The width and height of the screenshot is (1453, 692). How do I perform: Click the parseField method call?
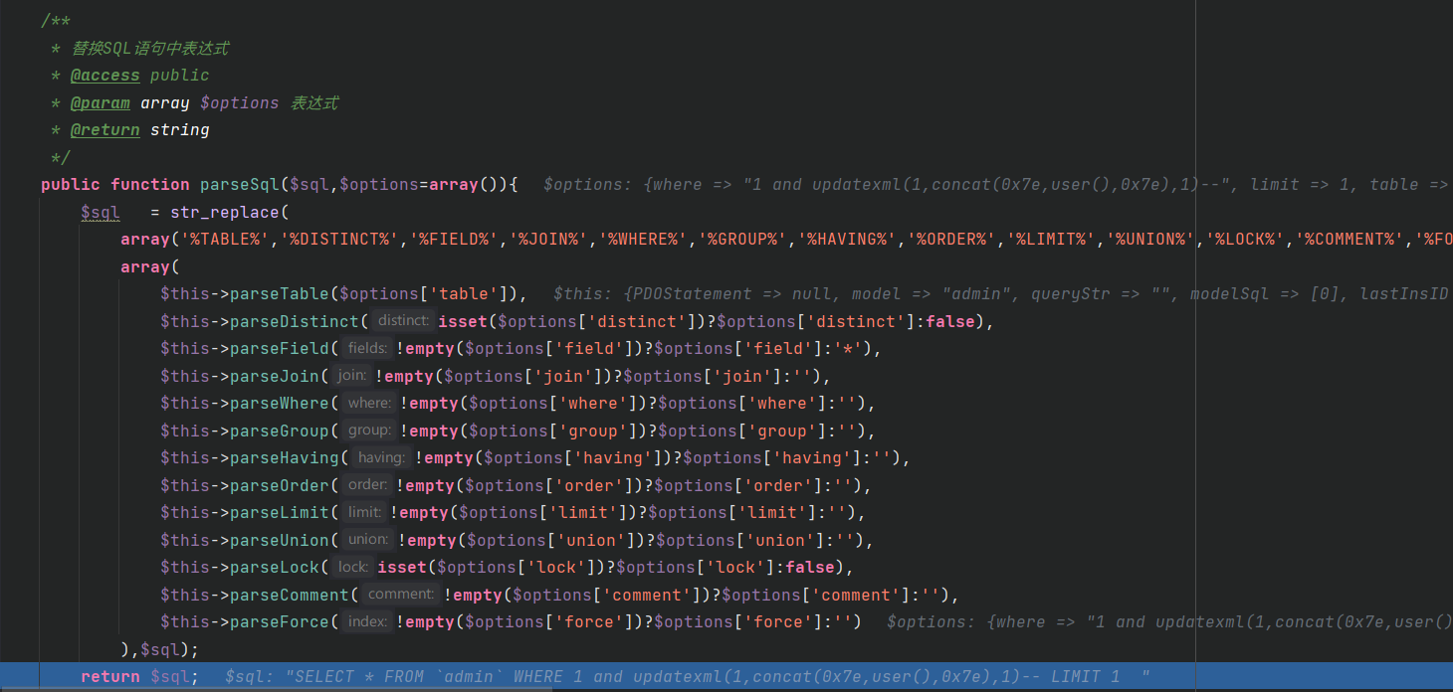point(280,349)
